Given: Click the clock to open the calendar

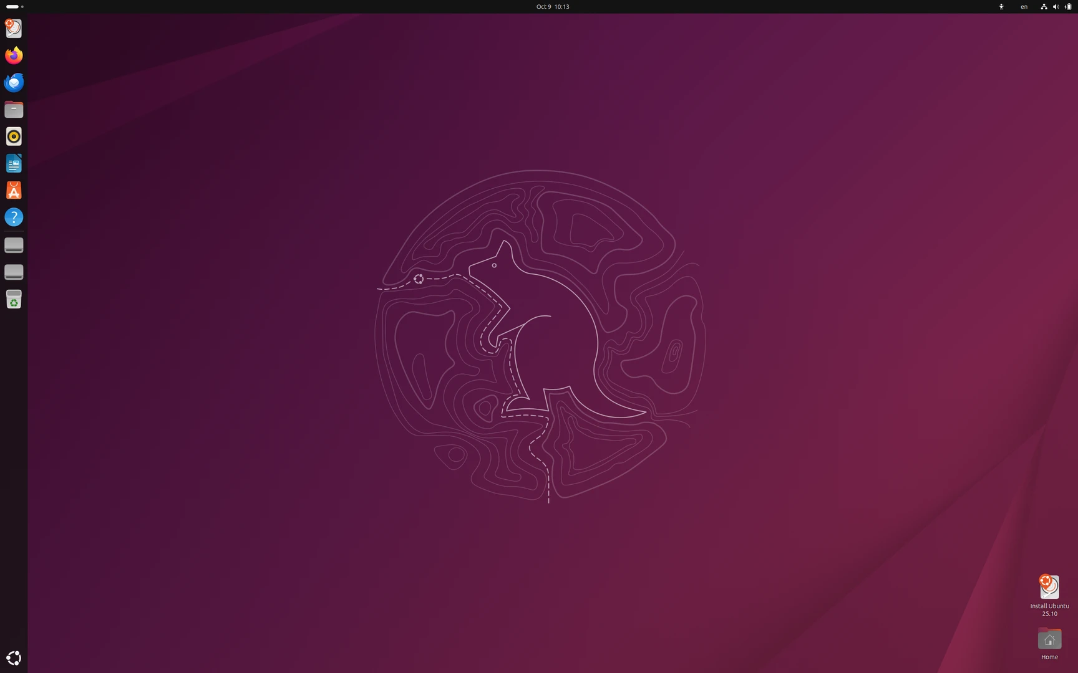Looking at the screenshot, I should [551, 6].
